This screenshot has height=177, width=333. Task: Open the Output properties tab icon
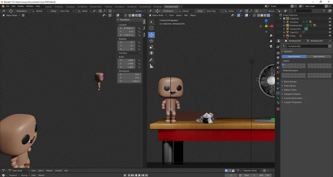[x=278, y=58]
